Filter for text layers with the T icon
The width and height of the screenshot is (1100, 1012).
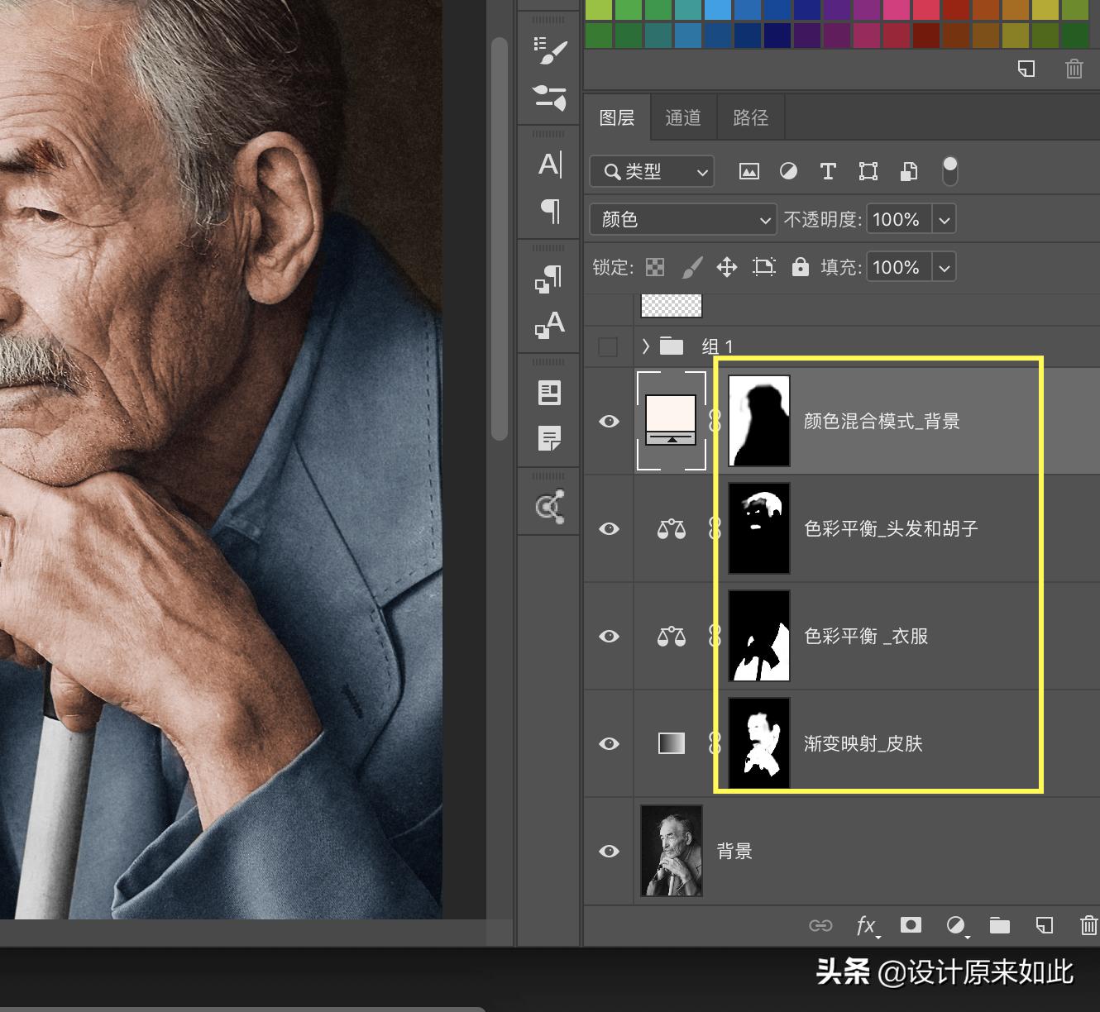pos(828,171)
